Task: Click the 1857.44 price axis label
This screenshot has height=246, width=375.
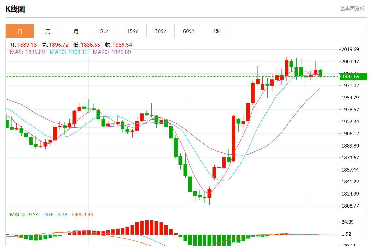Action: pos(350,170)
